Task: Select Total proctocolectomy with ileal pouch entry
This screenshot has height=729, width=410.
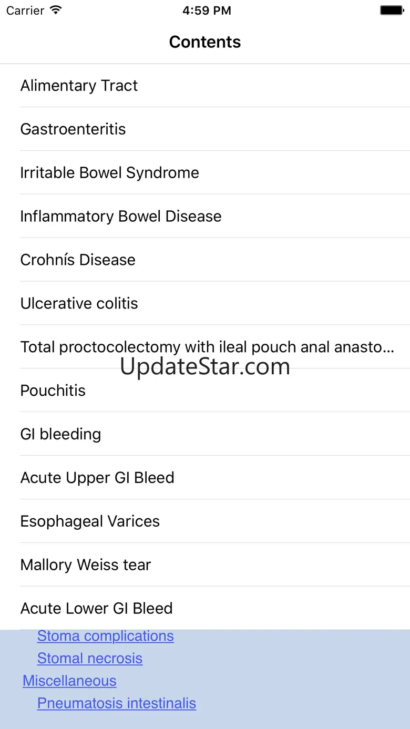Action: coord(207,347)
